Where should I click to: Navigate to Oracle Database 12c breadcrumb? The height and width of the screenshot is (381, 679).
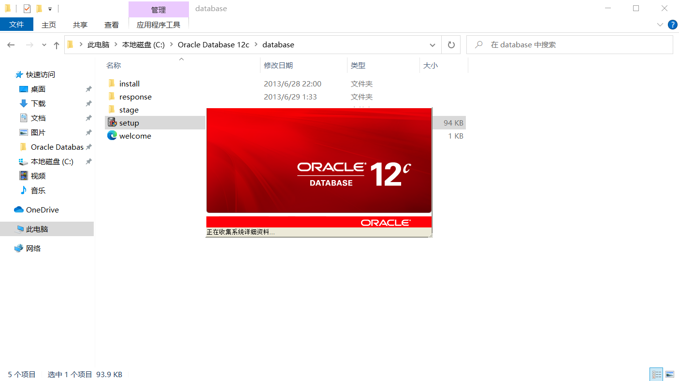tap(213, 45)
